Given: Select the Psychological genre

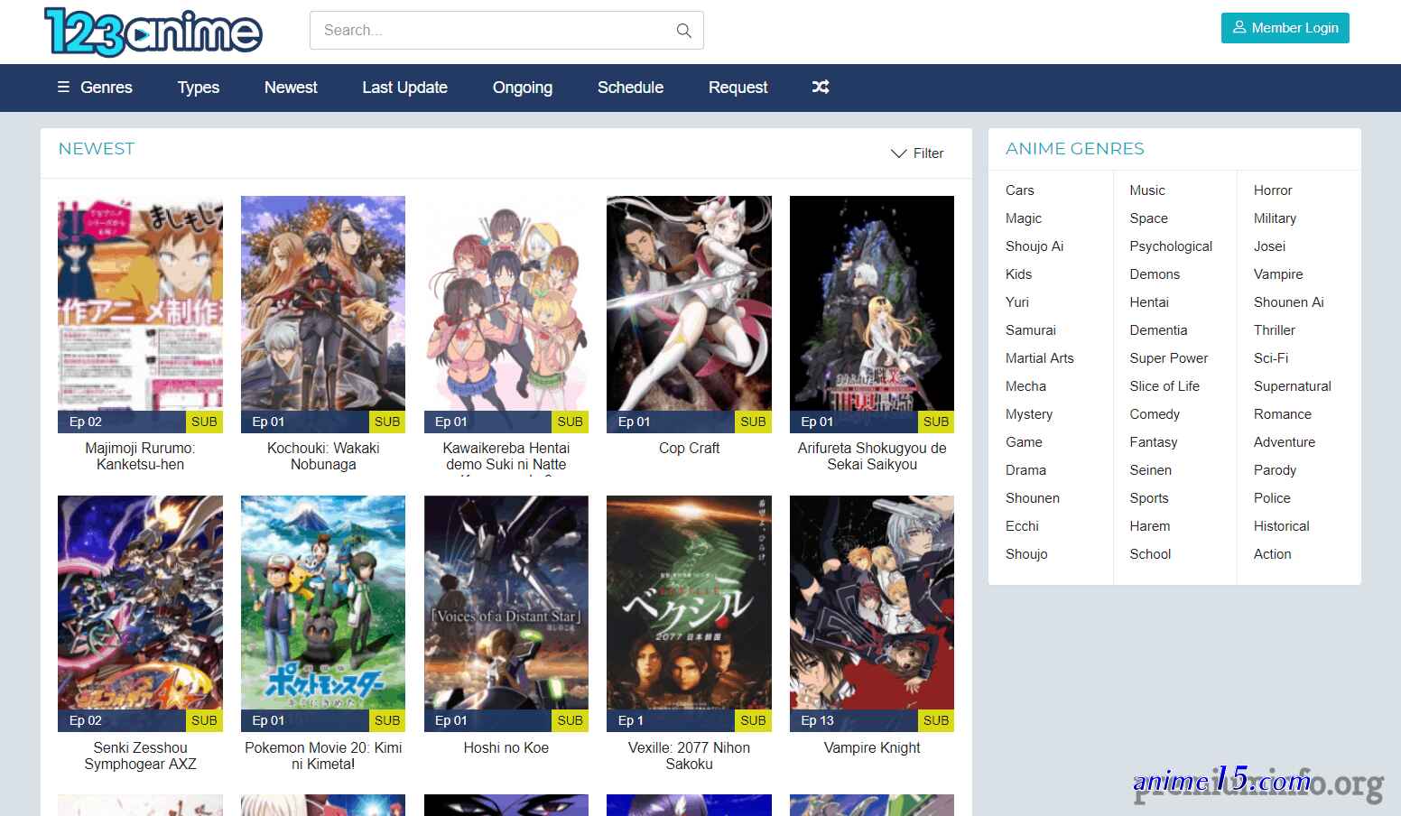Looking at the screenshot, I should coord(1171,246).
